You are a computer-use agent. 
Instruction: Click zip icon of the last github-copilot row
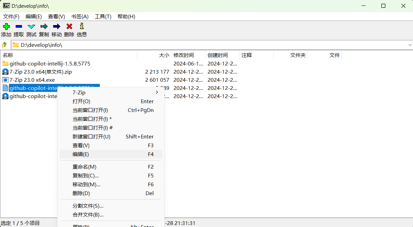coord(5,96)
